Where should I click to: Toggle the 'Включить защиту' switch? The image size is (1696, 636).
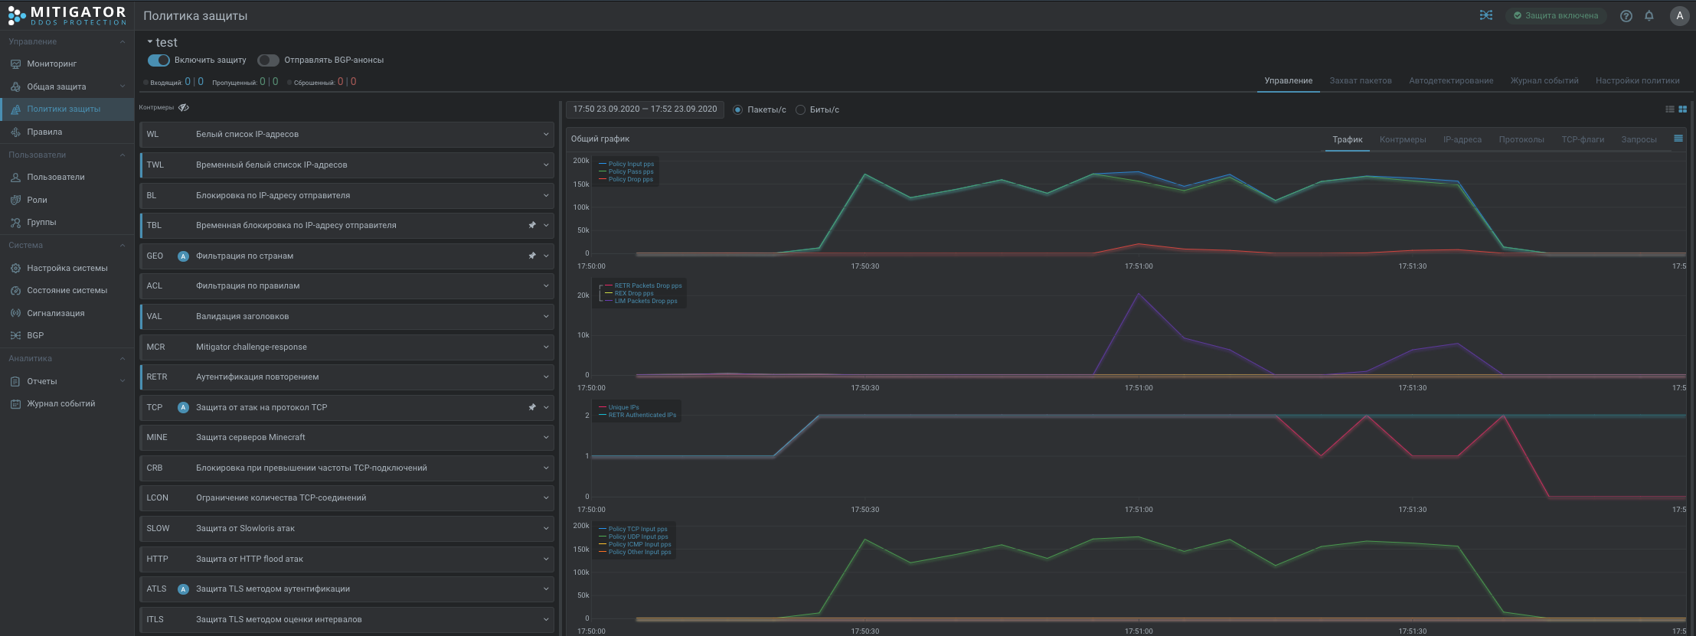tap(158, 60)
